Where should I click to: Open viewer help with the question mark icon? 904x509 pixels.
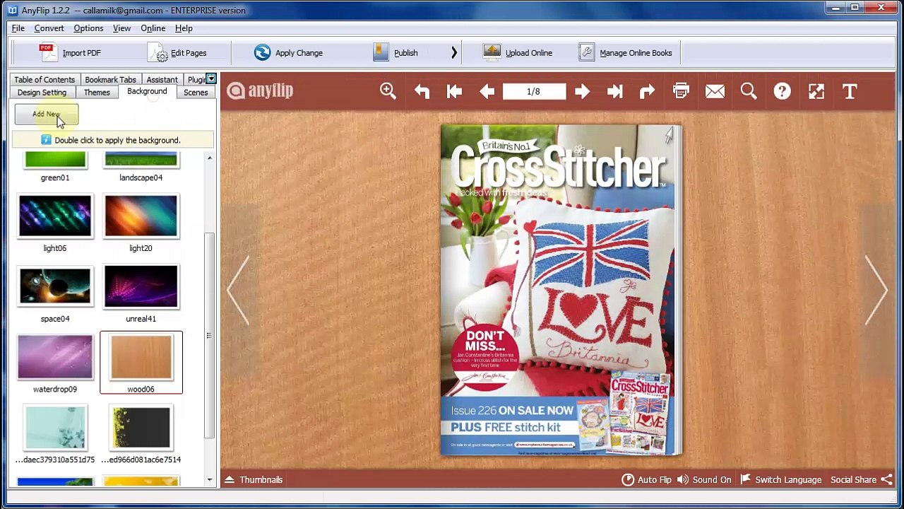tap(782, 91)
